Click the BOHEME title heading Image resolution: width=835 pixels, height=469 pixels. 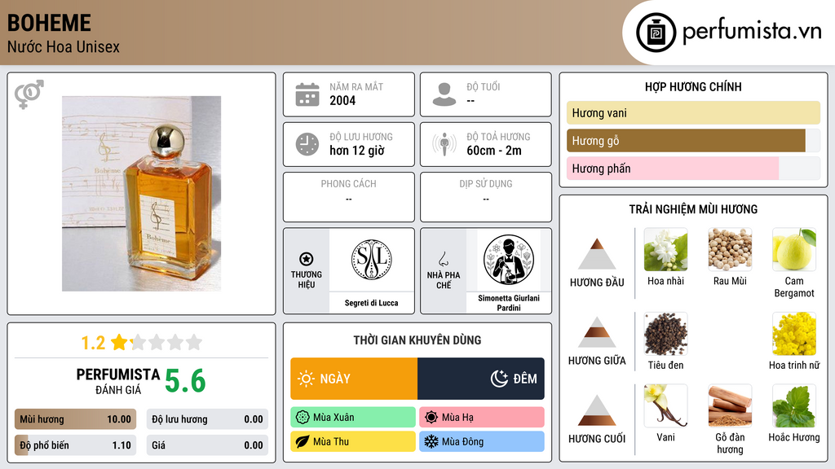49,23
